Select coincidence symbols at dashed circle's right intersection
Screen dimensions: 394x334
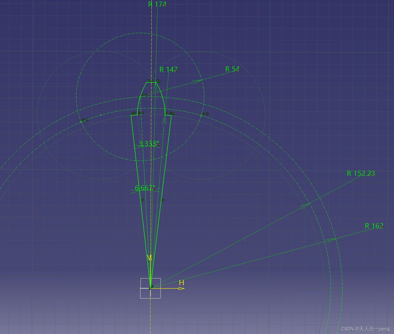coord(205,114)
